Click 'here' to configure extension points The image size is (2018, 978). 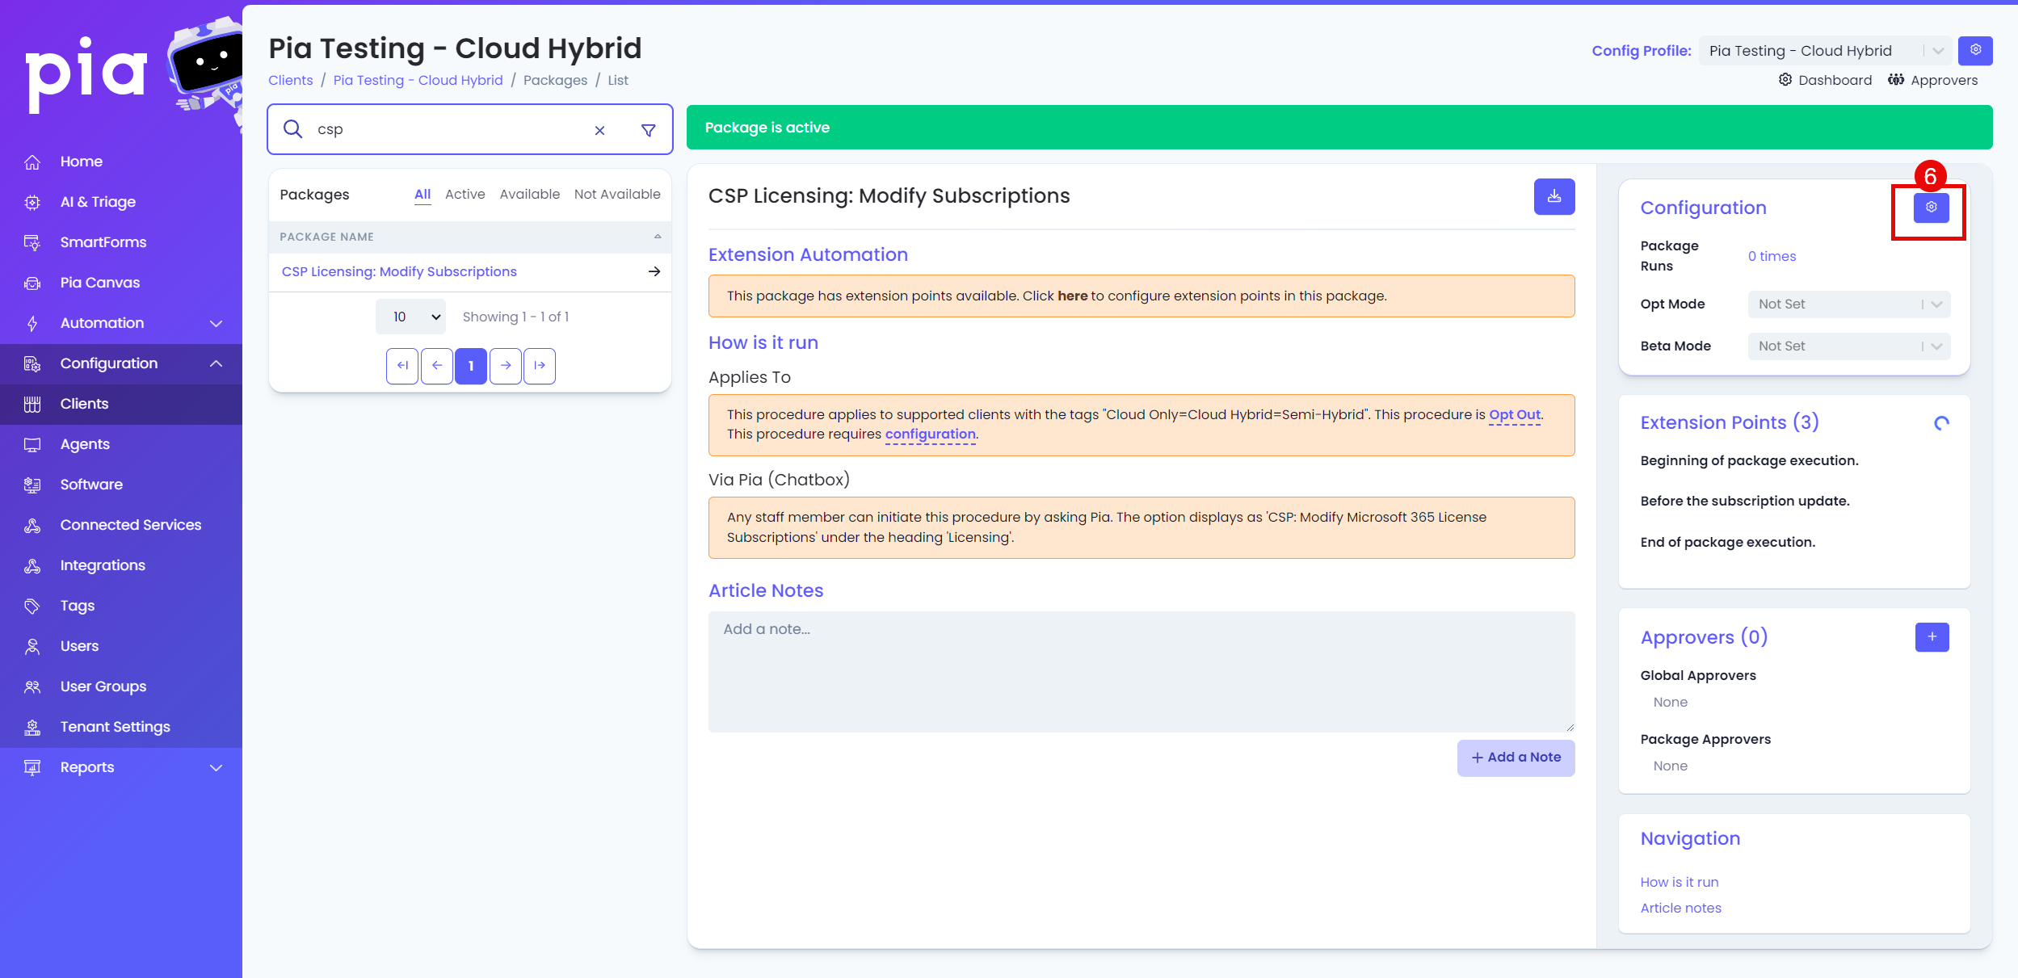(1073, 296)
